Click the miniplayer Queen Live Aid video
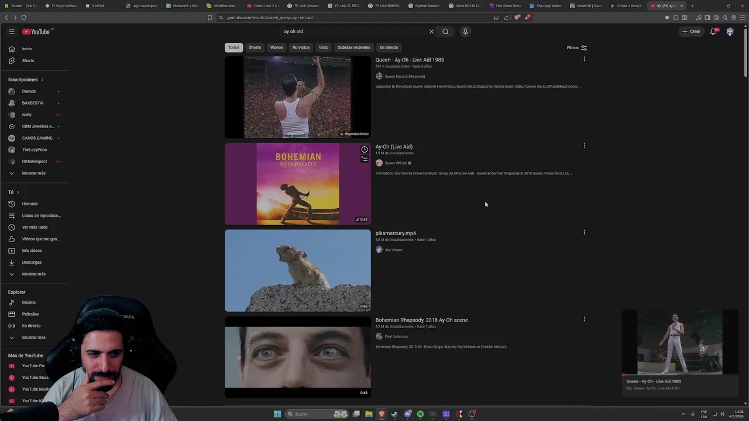 (680, 343)
